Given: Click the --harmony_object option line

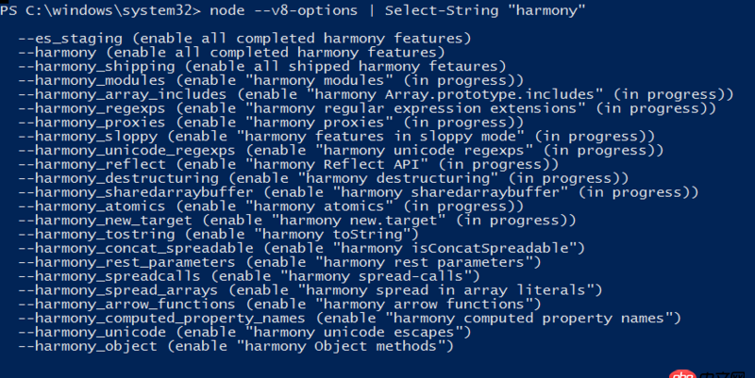Looking at the screenshot, I should pos(236,346).
